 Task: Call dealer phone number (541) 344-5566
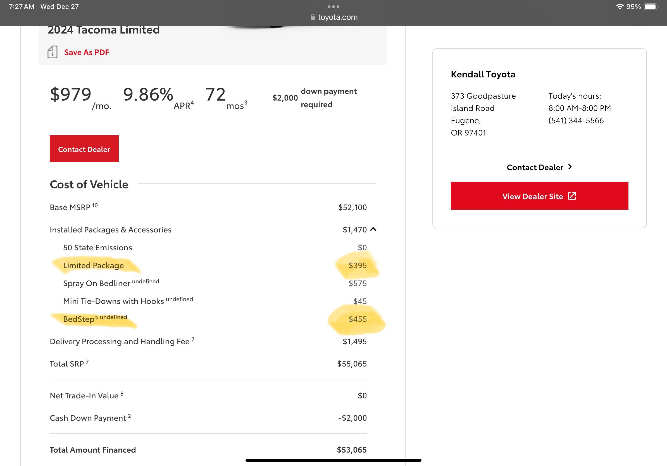click(x=576, y=120)
